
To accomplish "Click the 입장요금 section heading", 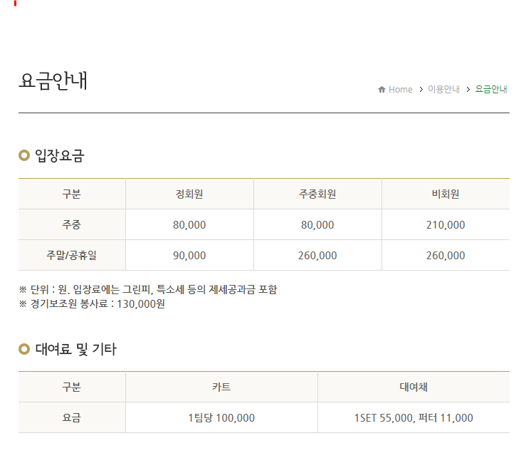I will 60,155.
